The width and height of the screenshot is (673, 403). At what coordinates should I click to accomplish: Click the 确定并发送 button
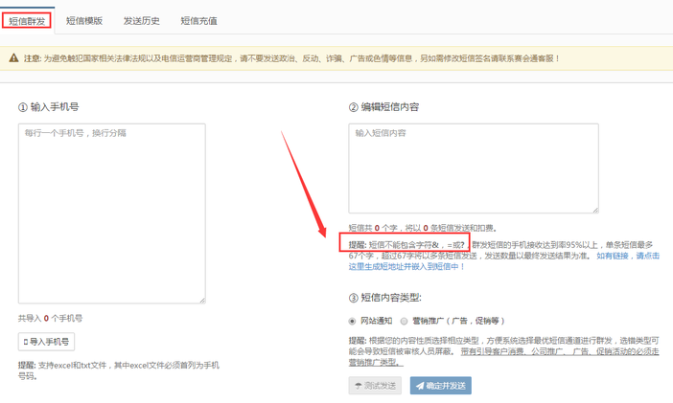tap(441, 386)
